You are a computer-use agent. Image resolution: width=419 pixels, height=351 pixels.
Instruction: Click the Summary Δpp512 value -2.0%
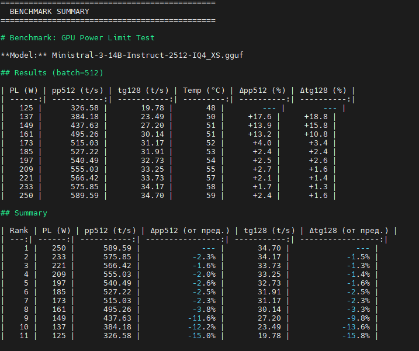click(x=204, y=274)
